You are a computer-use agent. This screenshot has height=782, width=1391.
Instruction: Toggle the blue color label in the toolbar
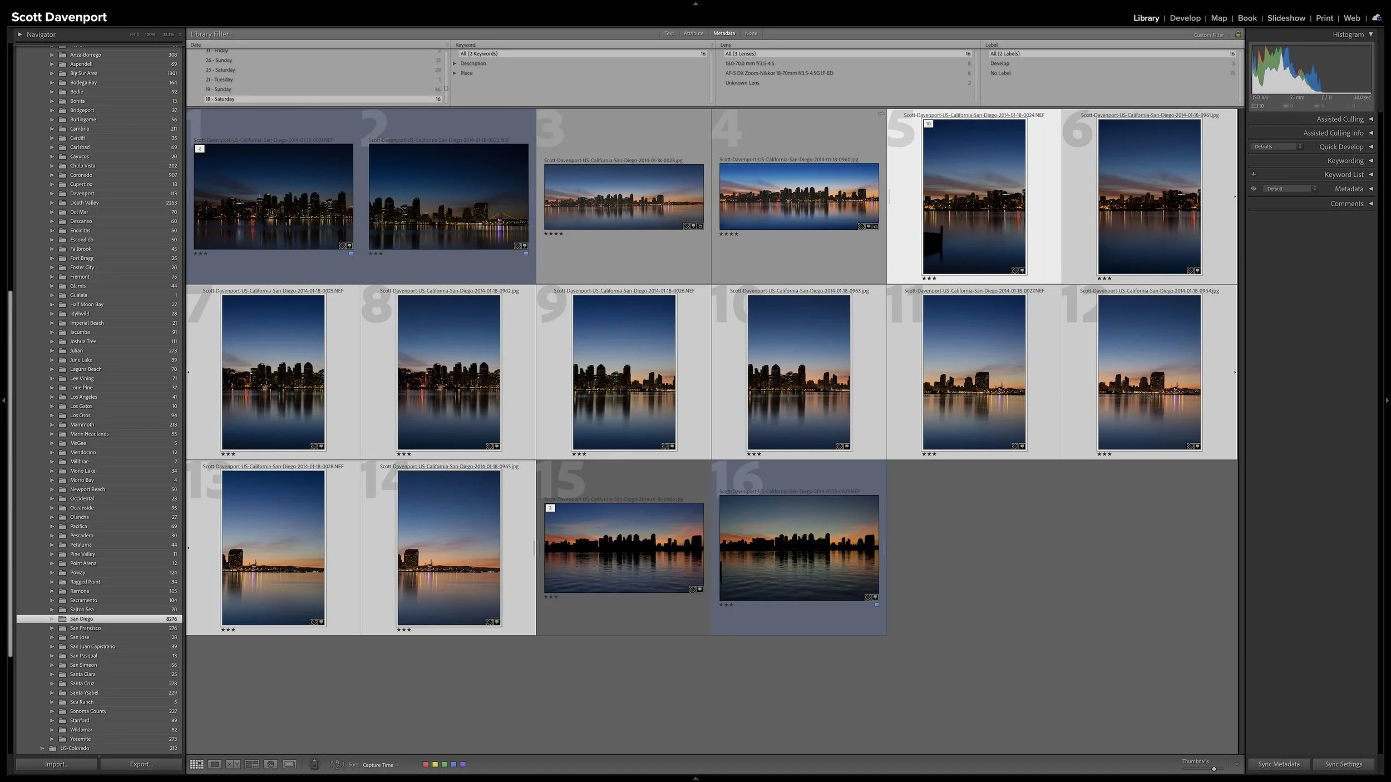(x=453, y=764)
